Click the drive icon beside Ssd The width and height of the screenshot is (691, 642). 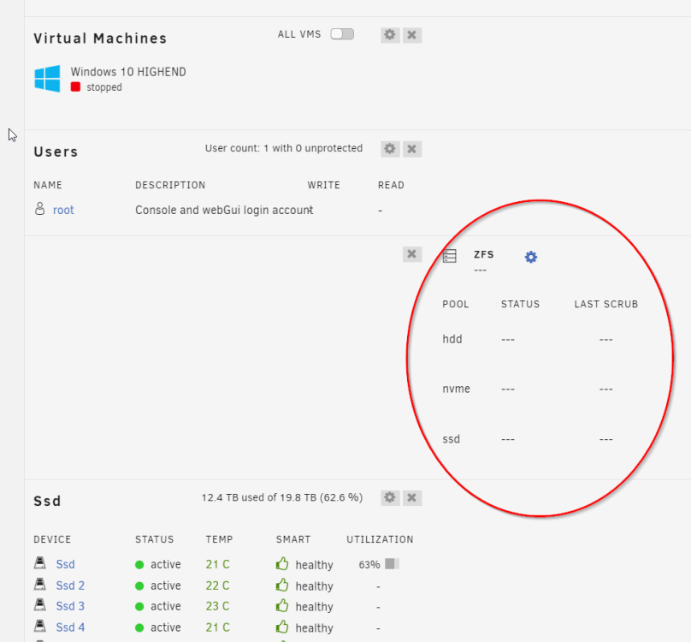(40, 562)
